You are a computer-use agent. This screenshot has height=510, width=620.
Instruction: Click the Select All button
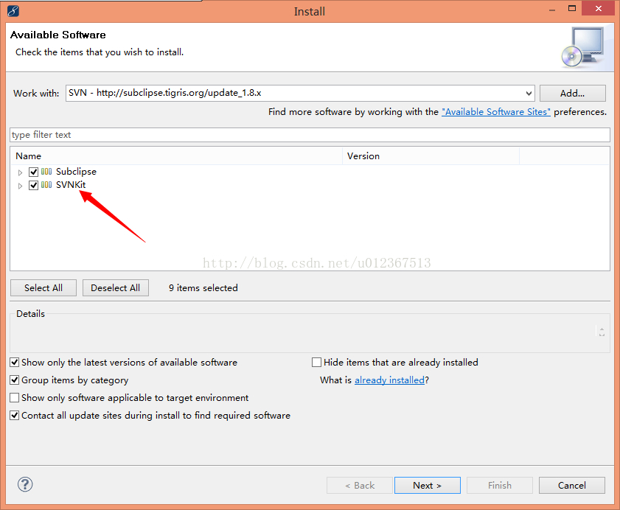click(43, 288)
